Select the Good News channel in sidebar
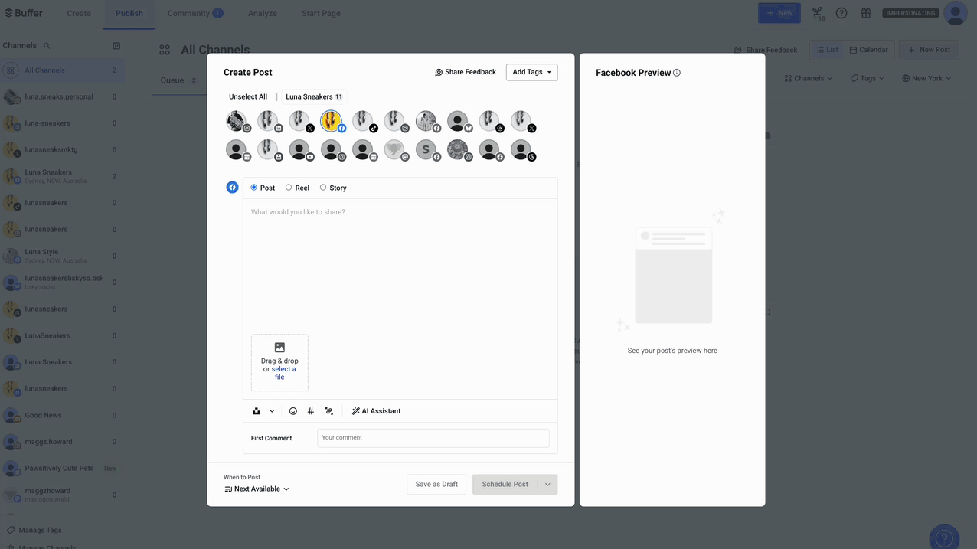 [x=62, y=415]
